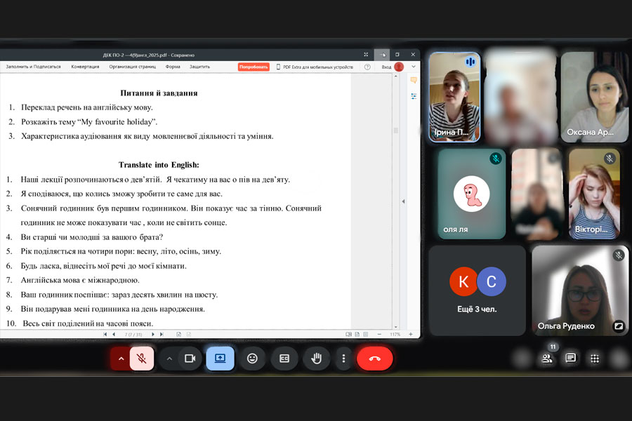Select оля ля participant tile
This screenshot has width=632, height=421.
[472, 194]
